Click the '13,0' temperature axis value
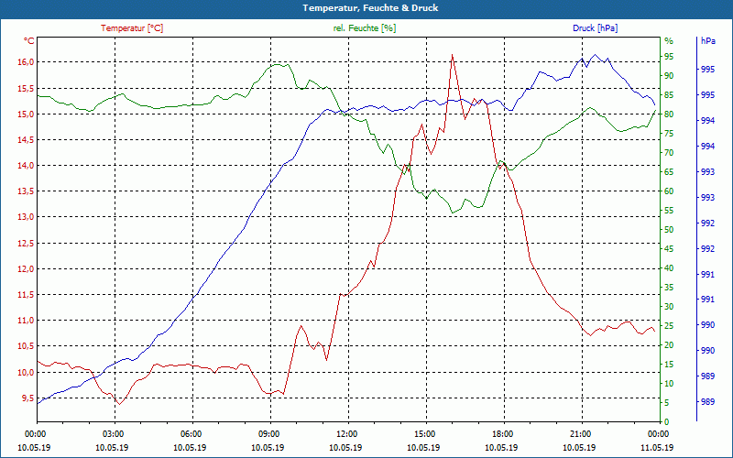Image resolution: width=733 pixels, height=458 pixels. (27, 217)
